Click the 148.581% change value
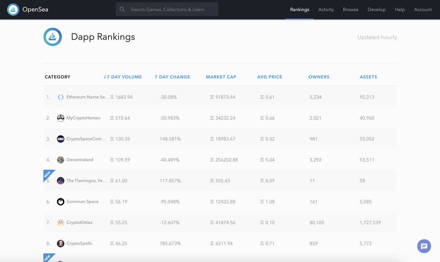Image resolution: width=440 pixels, height=262 pixels. [170, 139]
